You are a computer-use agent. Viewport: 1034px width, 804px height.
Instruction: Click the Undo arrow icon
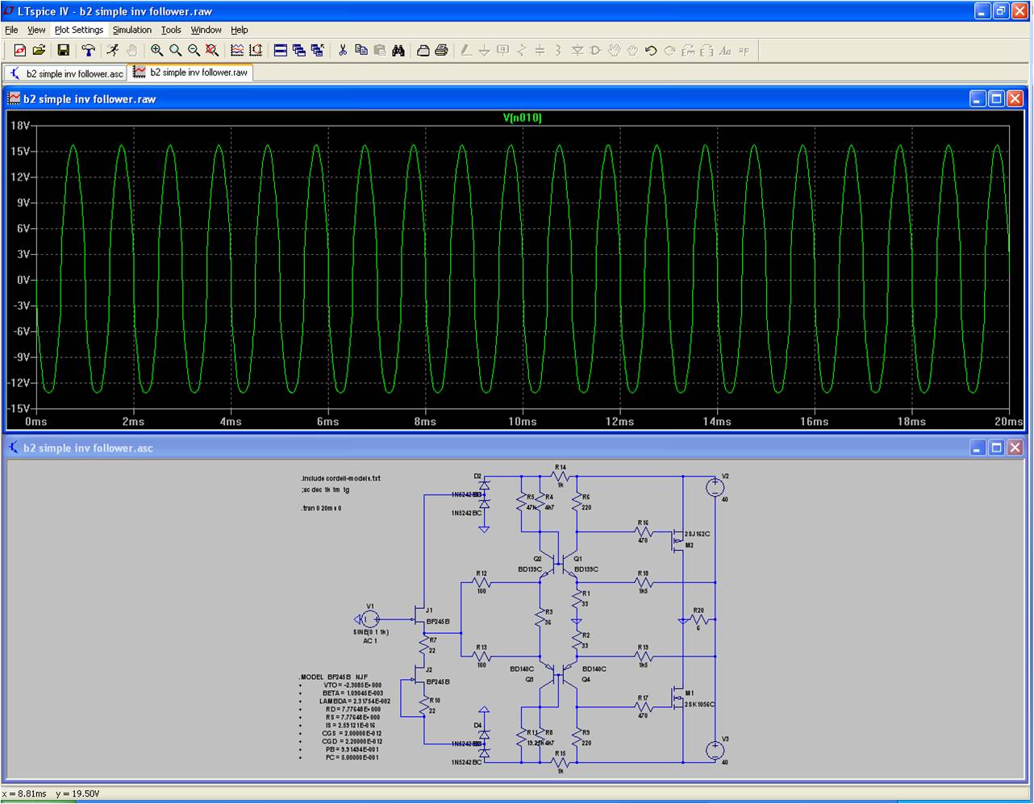[652, 50]
